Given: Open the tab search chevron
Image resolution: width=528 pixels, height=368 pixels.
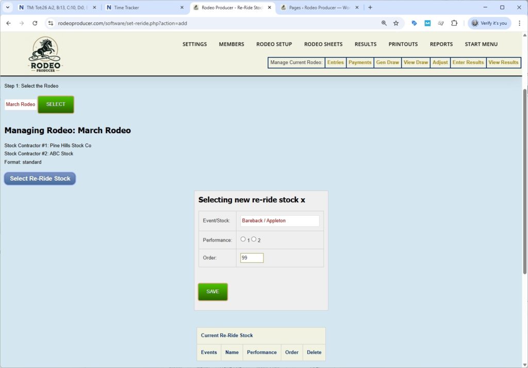Looking at the screenshot, I should click(8, 8).
